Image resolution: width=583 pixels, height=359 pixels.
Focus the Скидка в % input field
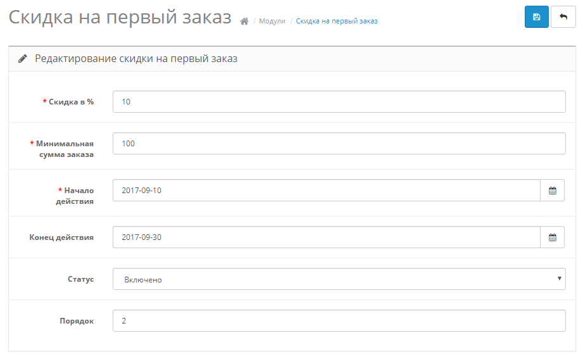click(x=339, y=101)
